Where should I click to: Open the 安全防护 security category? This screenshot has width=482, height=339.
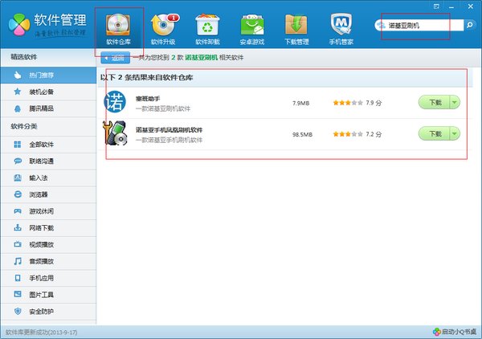point(41,311)
